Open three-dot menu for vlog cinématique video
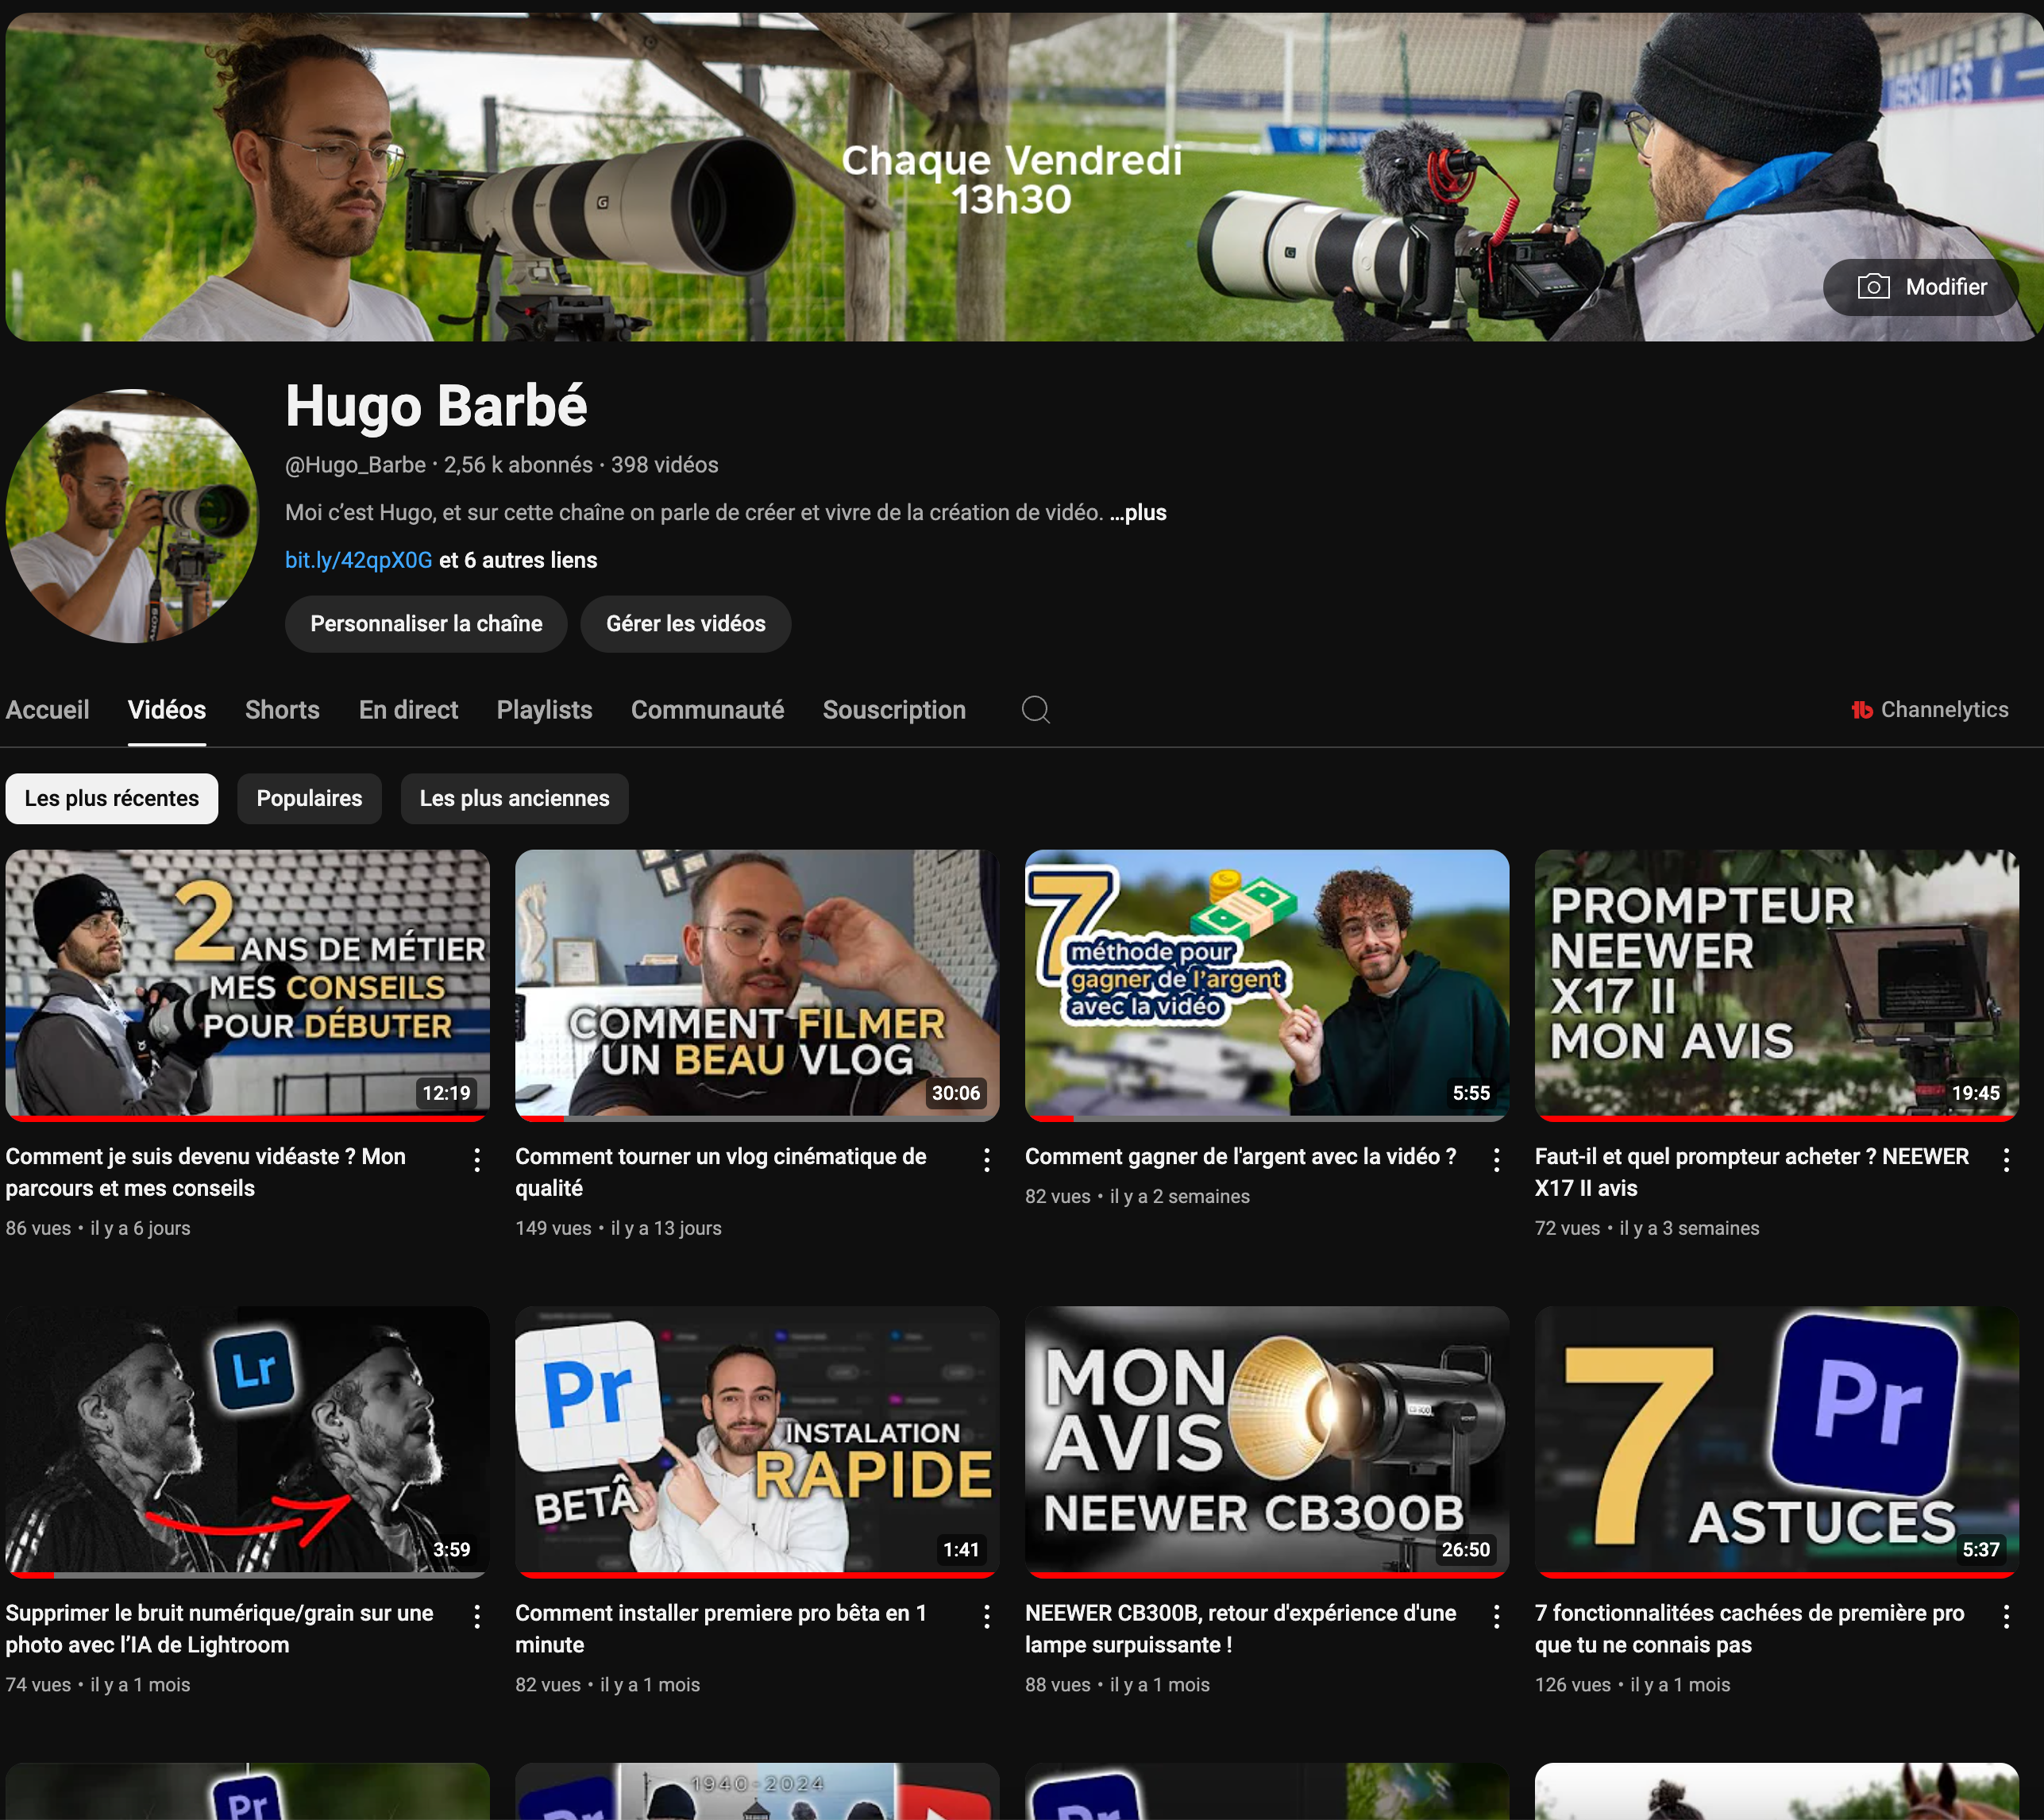This screenshot has height=1820, width=2044. click(x=986, y=1159)
